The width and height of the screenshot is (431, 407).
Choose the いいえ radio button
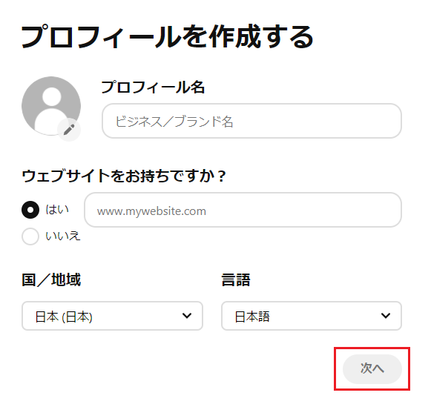tap(30, 236)
